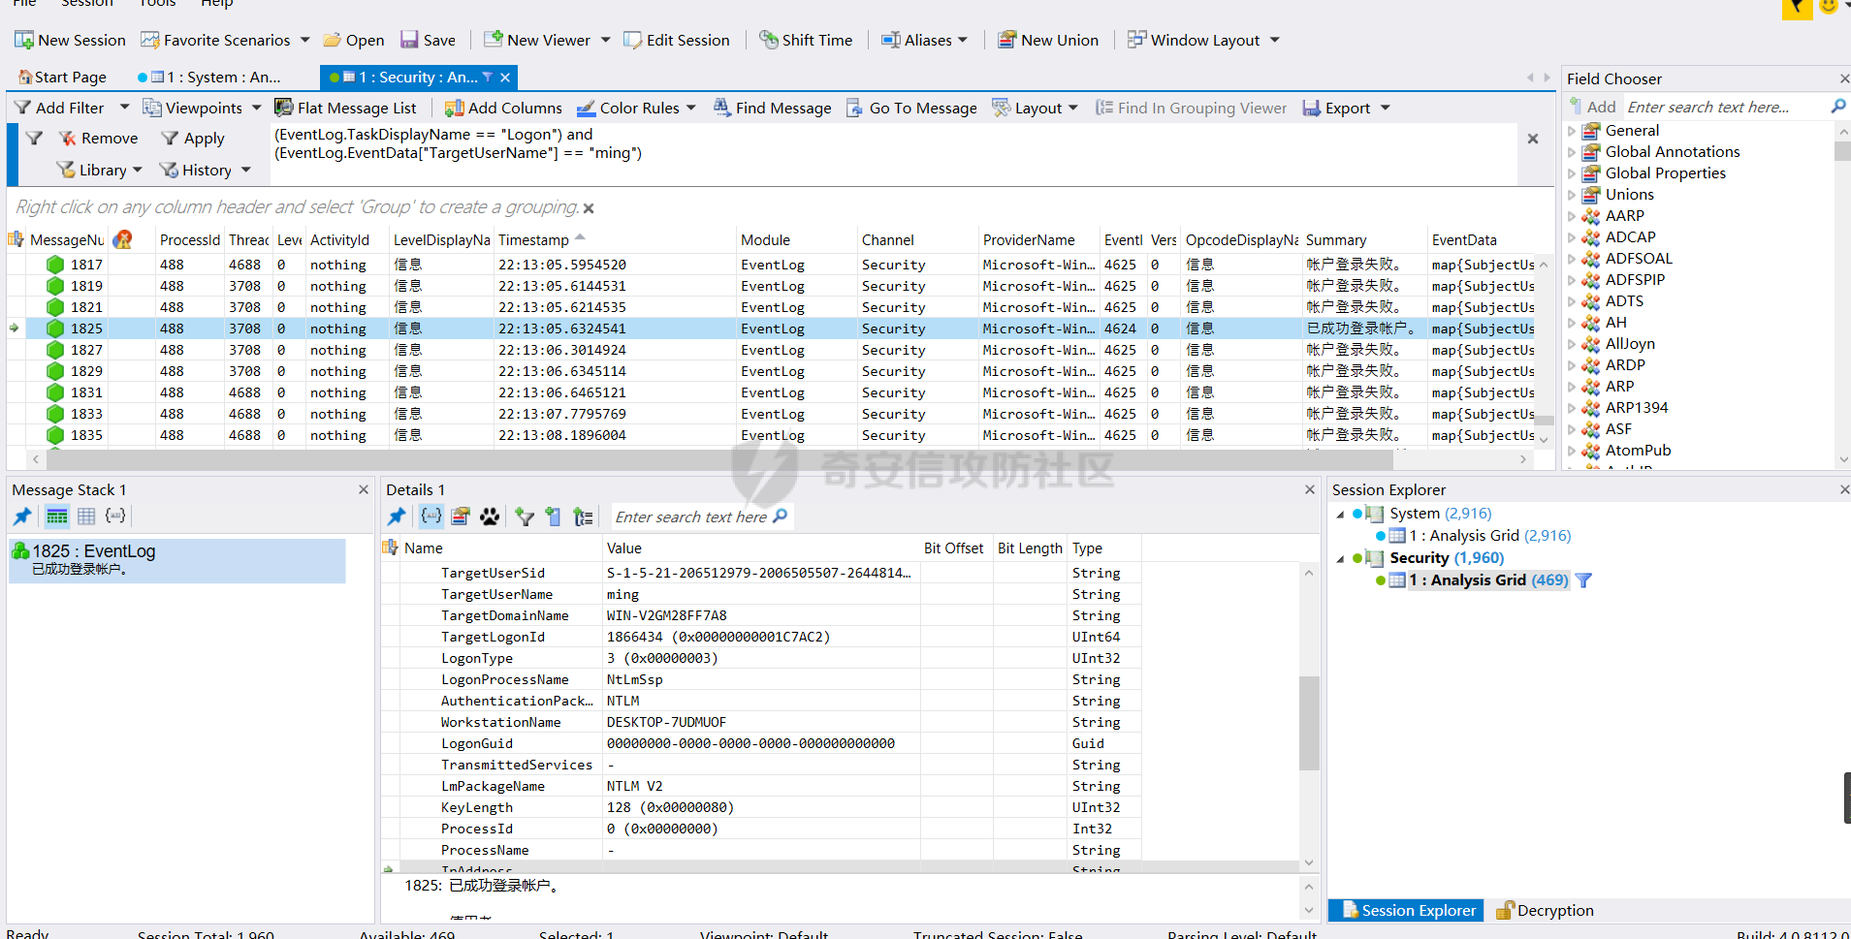
Task: Expand the General node in Field Chooser
Action: (1572, 131)
